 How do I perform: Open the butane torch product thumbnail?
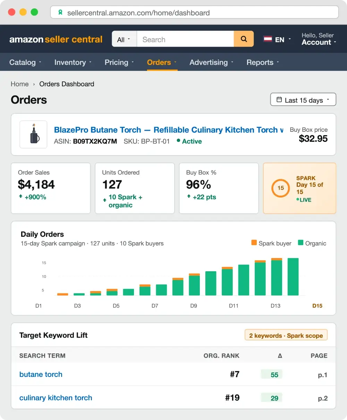point(33,134)
